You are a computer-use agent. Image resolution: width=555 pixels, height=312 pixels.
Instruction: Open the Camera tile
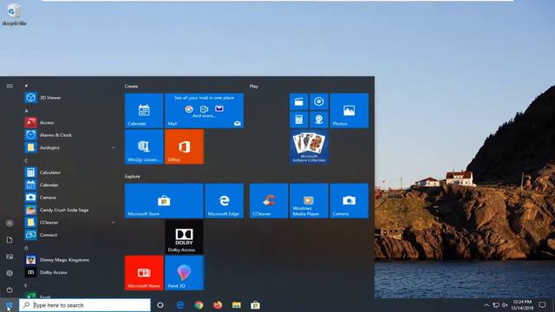tap(349, 200)
